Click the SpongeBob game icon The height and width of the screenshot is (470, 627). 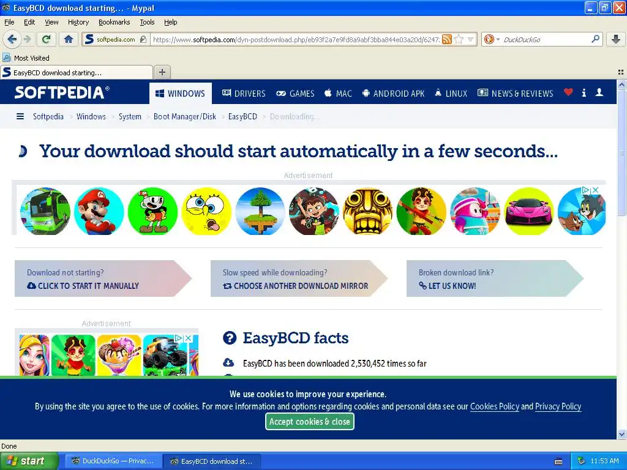[x=206, y=211]
